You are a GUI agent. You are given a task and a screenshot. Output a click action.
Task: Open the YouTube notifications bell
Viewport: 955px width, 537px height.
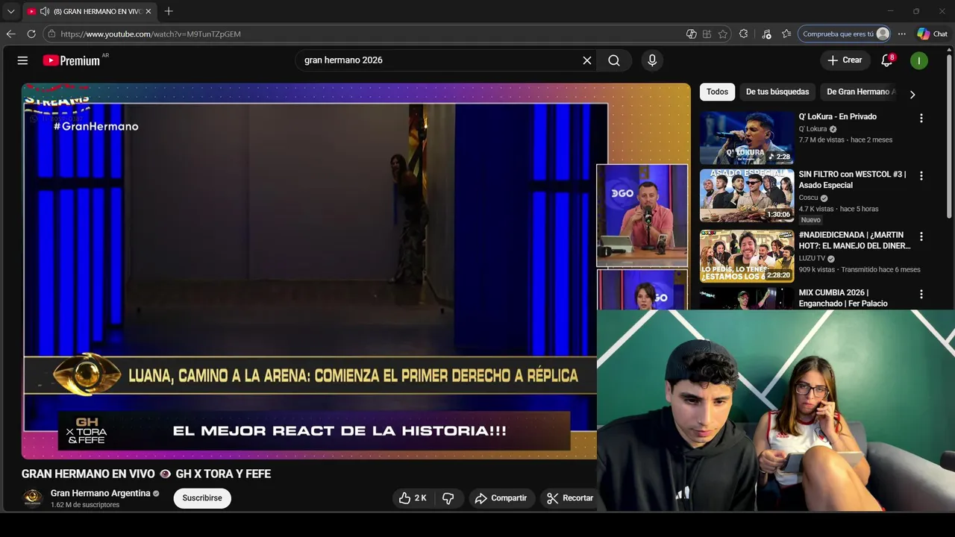tap(887, 60)
